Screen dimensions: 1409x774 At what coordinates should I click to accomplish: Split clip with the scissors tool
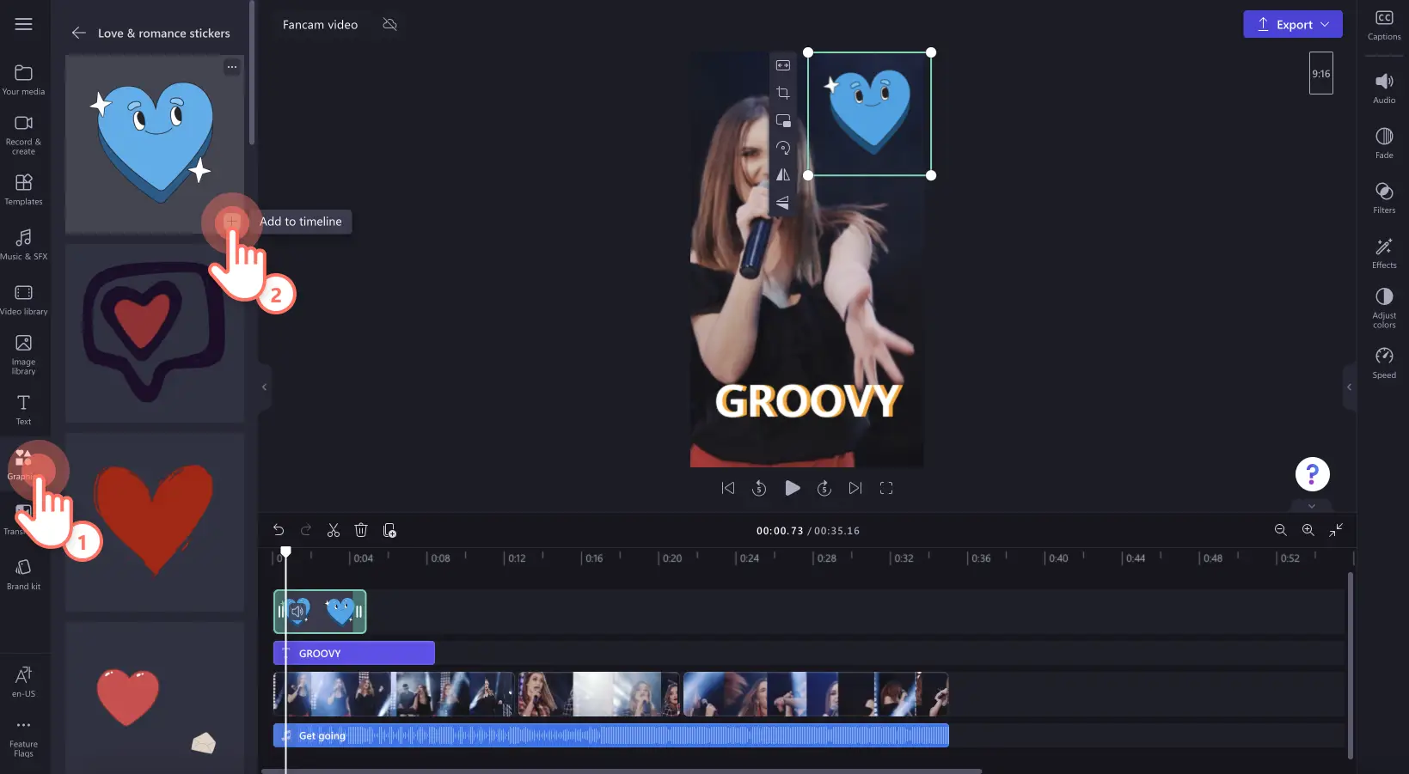[334, 530]
